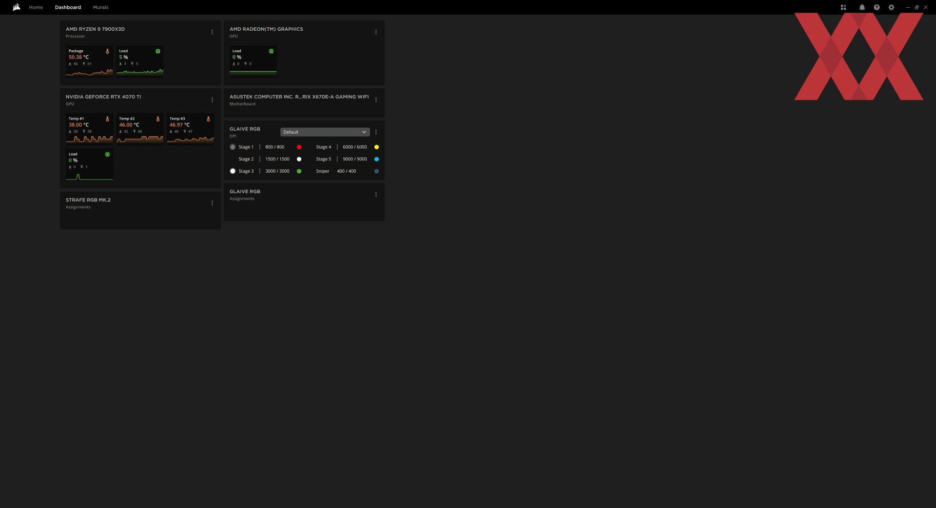The image size is (936, 508).
Task: Select the Stage 5 label
Action: click(x=323, y=159)
